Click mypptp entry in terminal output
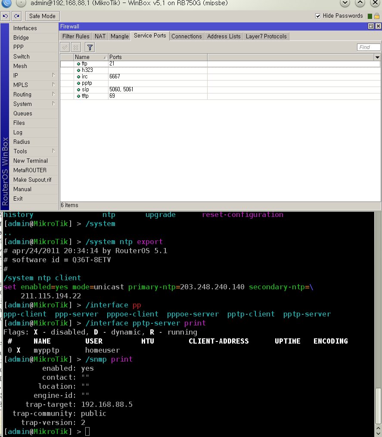Viewport: 382px width, 437px height. click(46, 350)
